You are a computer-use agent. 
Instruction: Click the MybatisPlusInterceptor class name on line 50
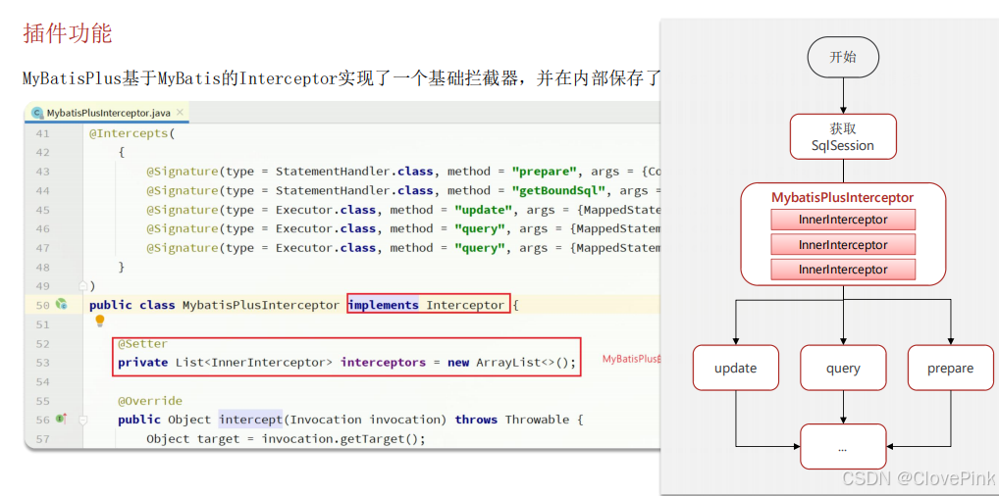(x=261, y=305)
